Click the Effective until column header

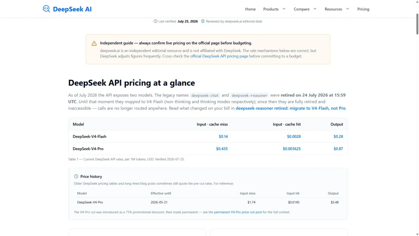[161, 193]
